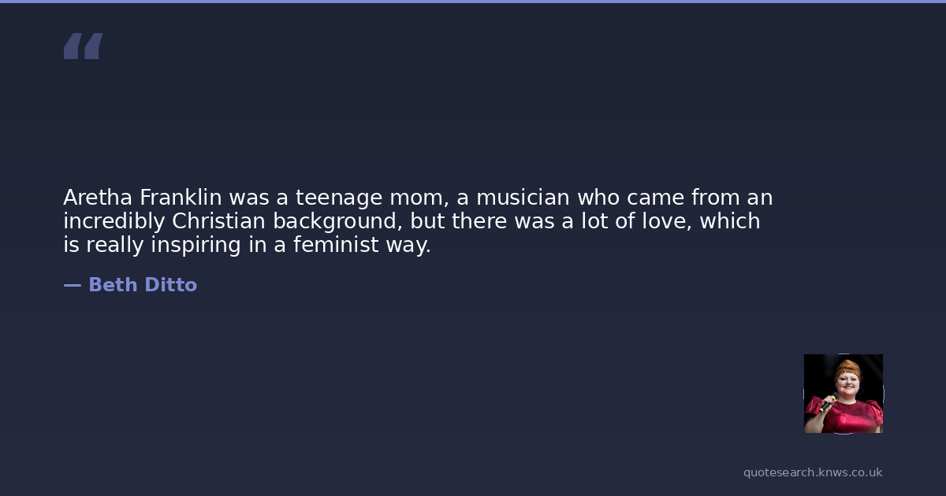This screenshot has height=496, width=946.
Task: Click the purple accent bar at the top
Action: (x=473, y=2)
